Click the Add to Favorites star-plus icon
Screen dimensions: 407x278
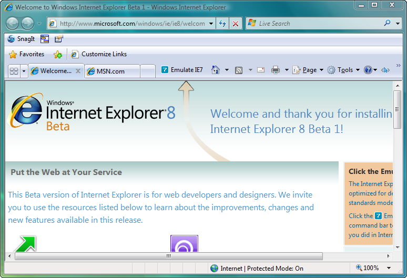click(57, 54)
